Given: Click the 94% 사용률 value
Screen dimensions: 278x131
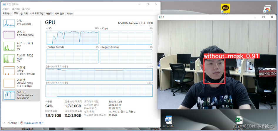Looking at the screenshot, I should tap(49, 106).
